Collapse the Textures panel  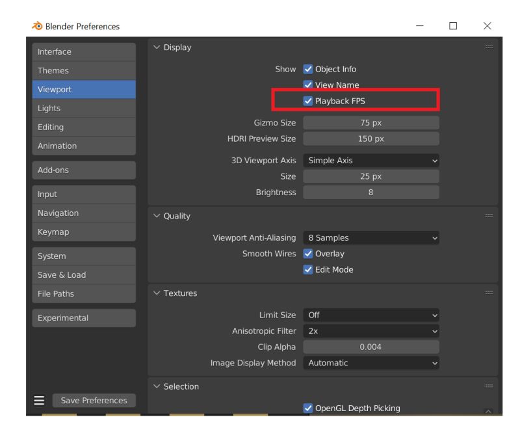tap(157, 293)
